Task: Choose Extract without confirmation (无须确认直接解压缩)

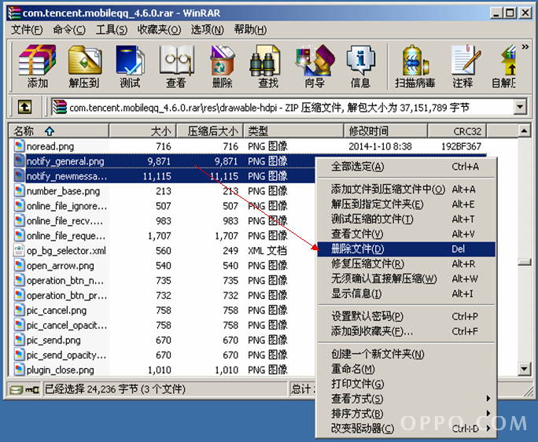Action: coord(406,278)
